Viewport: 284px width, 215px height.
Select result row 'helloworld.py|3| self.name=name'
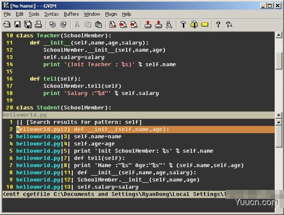pyautogui.click(x=138, y=137)
